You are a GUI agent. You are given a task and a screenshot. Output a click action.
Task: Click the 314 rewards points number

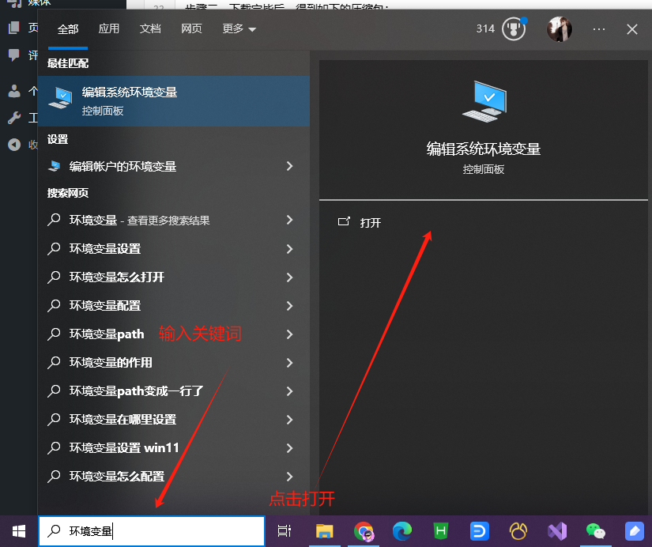(486, 28)
